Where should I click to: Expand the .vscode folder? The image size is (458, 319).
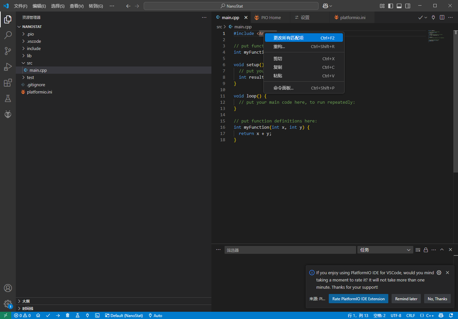[113, 41]
